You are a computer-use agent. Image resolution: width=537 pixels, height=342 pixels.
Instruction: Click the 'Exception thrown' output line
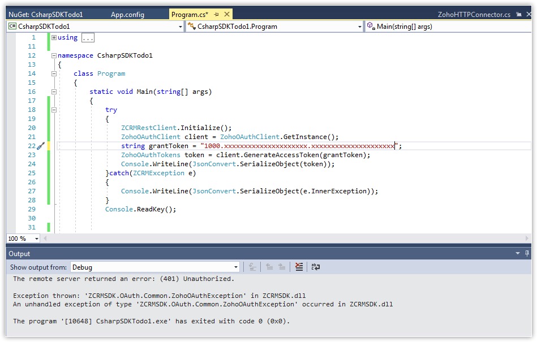pyautogui.click(x=159, y=296)
